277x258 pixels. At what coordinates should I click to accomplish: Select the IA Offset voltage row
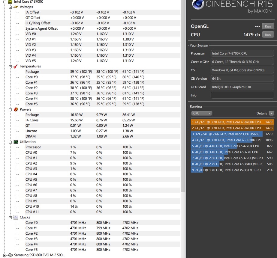[102, 12]
